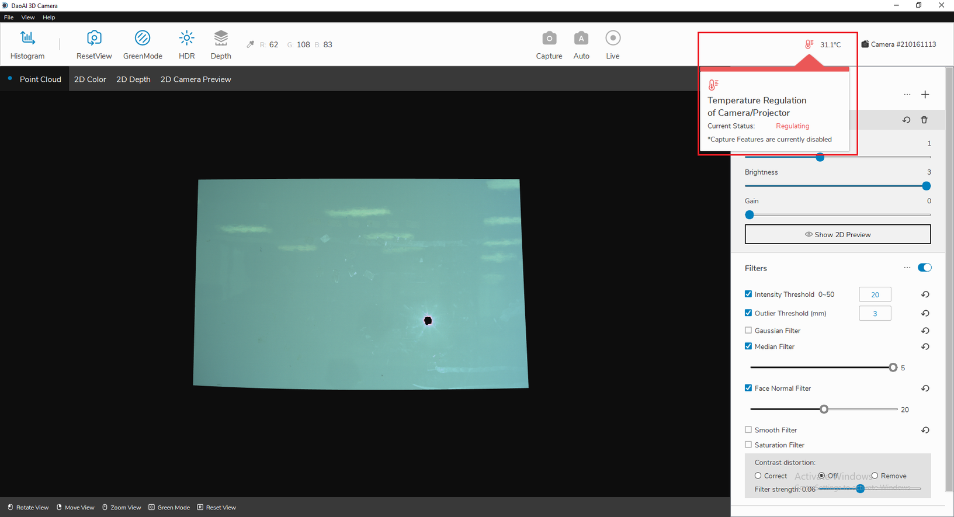Enable HDR mode

186,44
